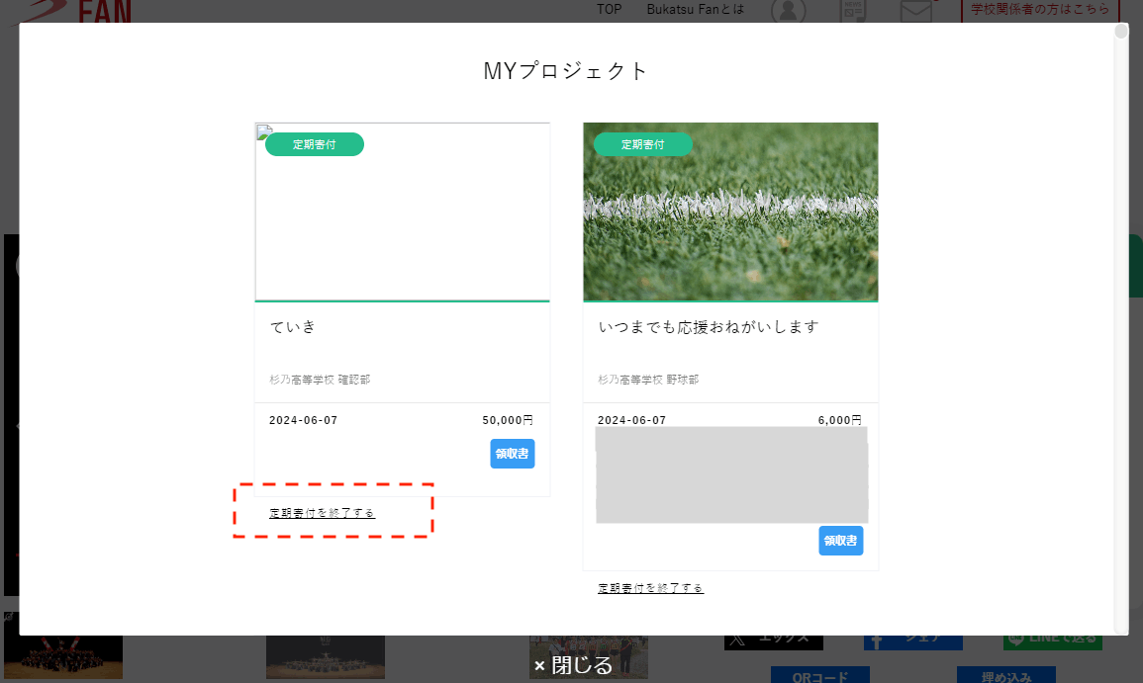Open 領収書 receipt for the 50,000円 donation
Image resolution: width=1143 pixels, height=683 pixels.
point(513,454)
